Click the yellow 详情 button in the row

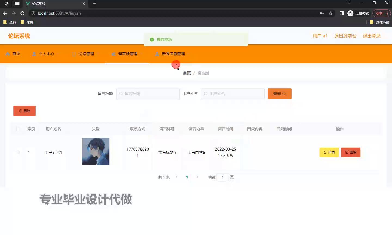(x=329, y=153)
